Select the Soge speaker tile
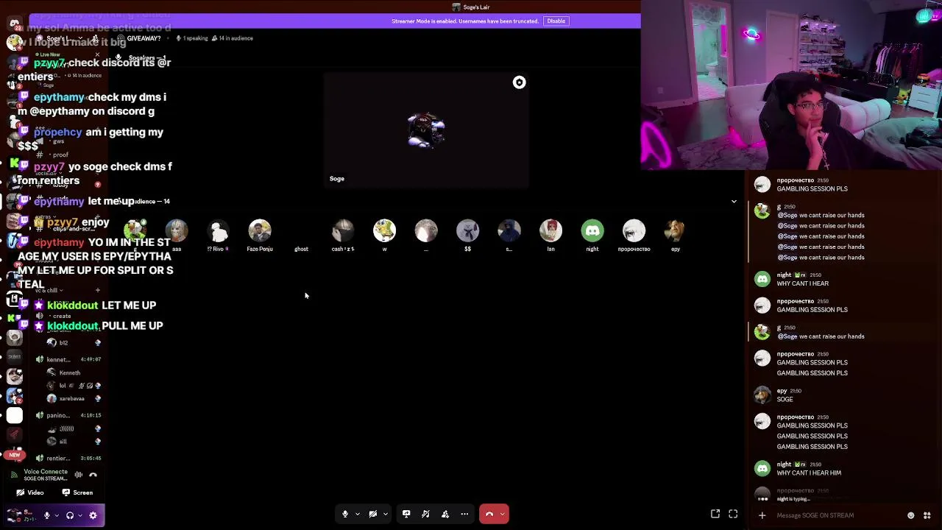Image resolution: width=942 pixels, height=530 pixels. [x=426, y=130]
